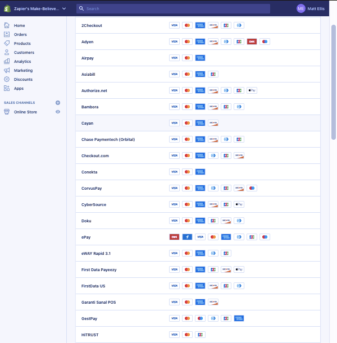
Task: Click the Online Store storefront icon
Action: click(7, 112)
